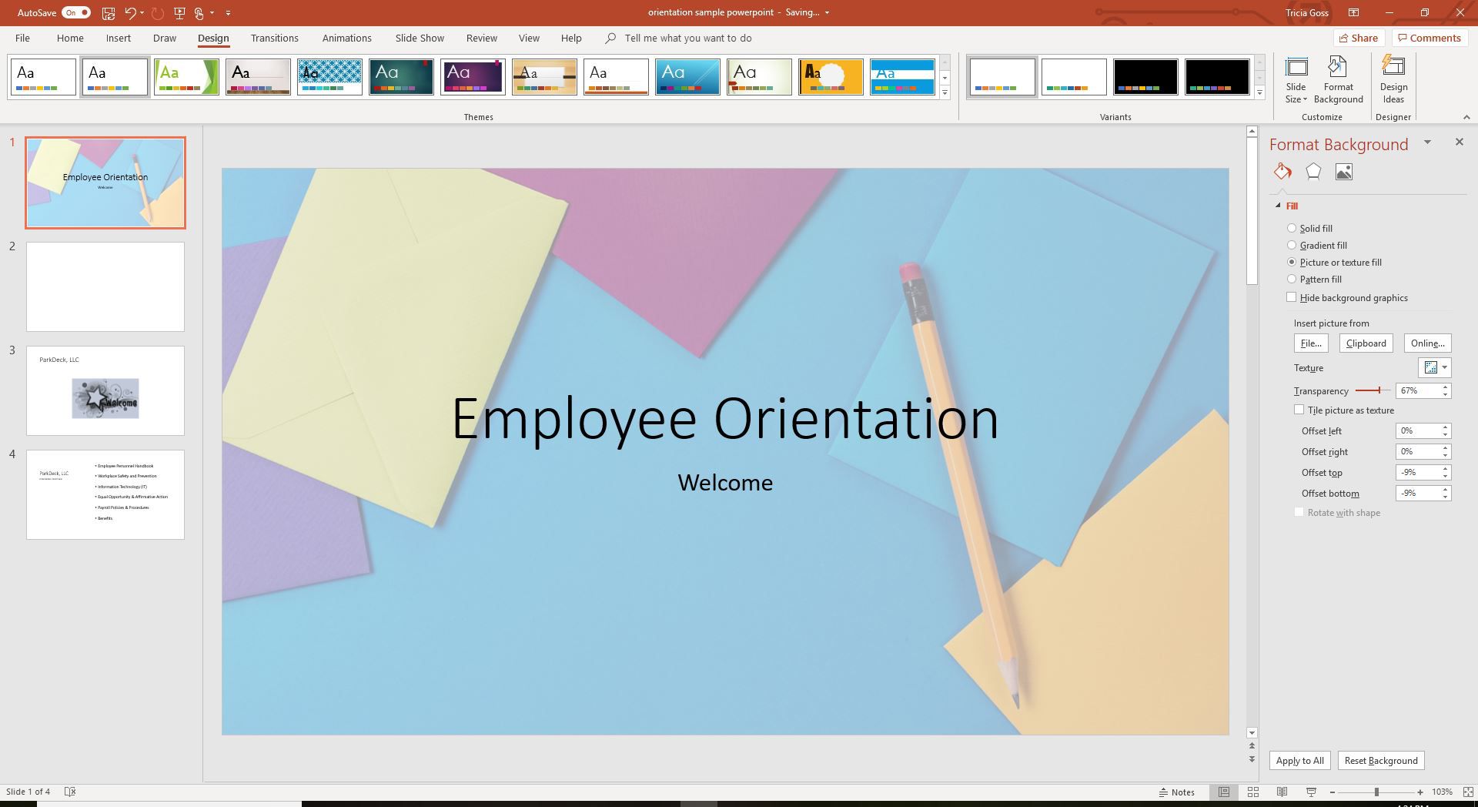This screenshot has height=807, width=1478.
Task: Switch to the Effects pentagon icon
Action: tap(1313, 172)
